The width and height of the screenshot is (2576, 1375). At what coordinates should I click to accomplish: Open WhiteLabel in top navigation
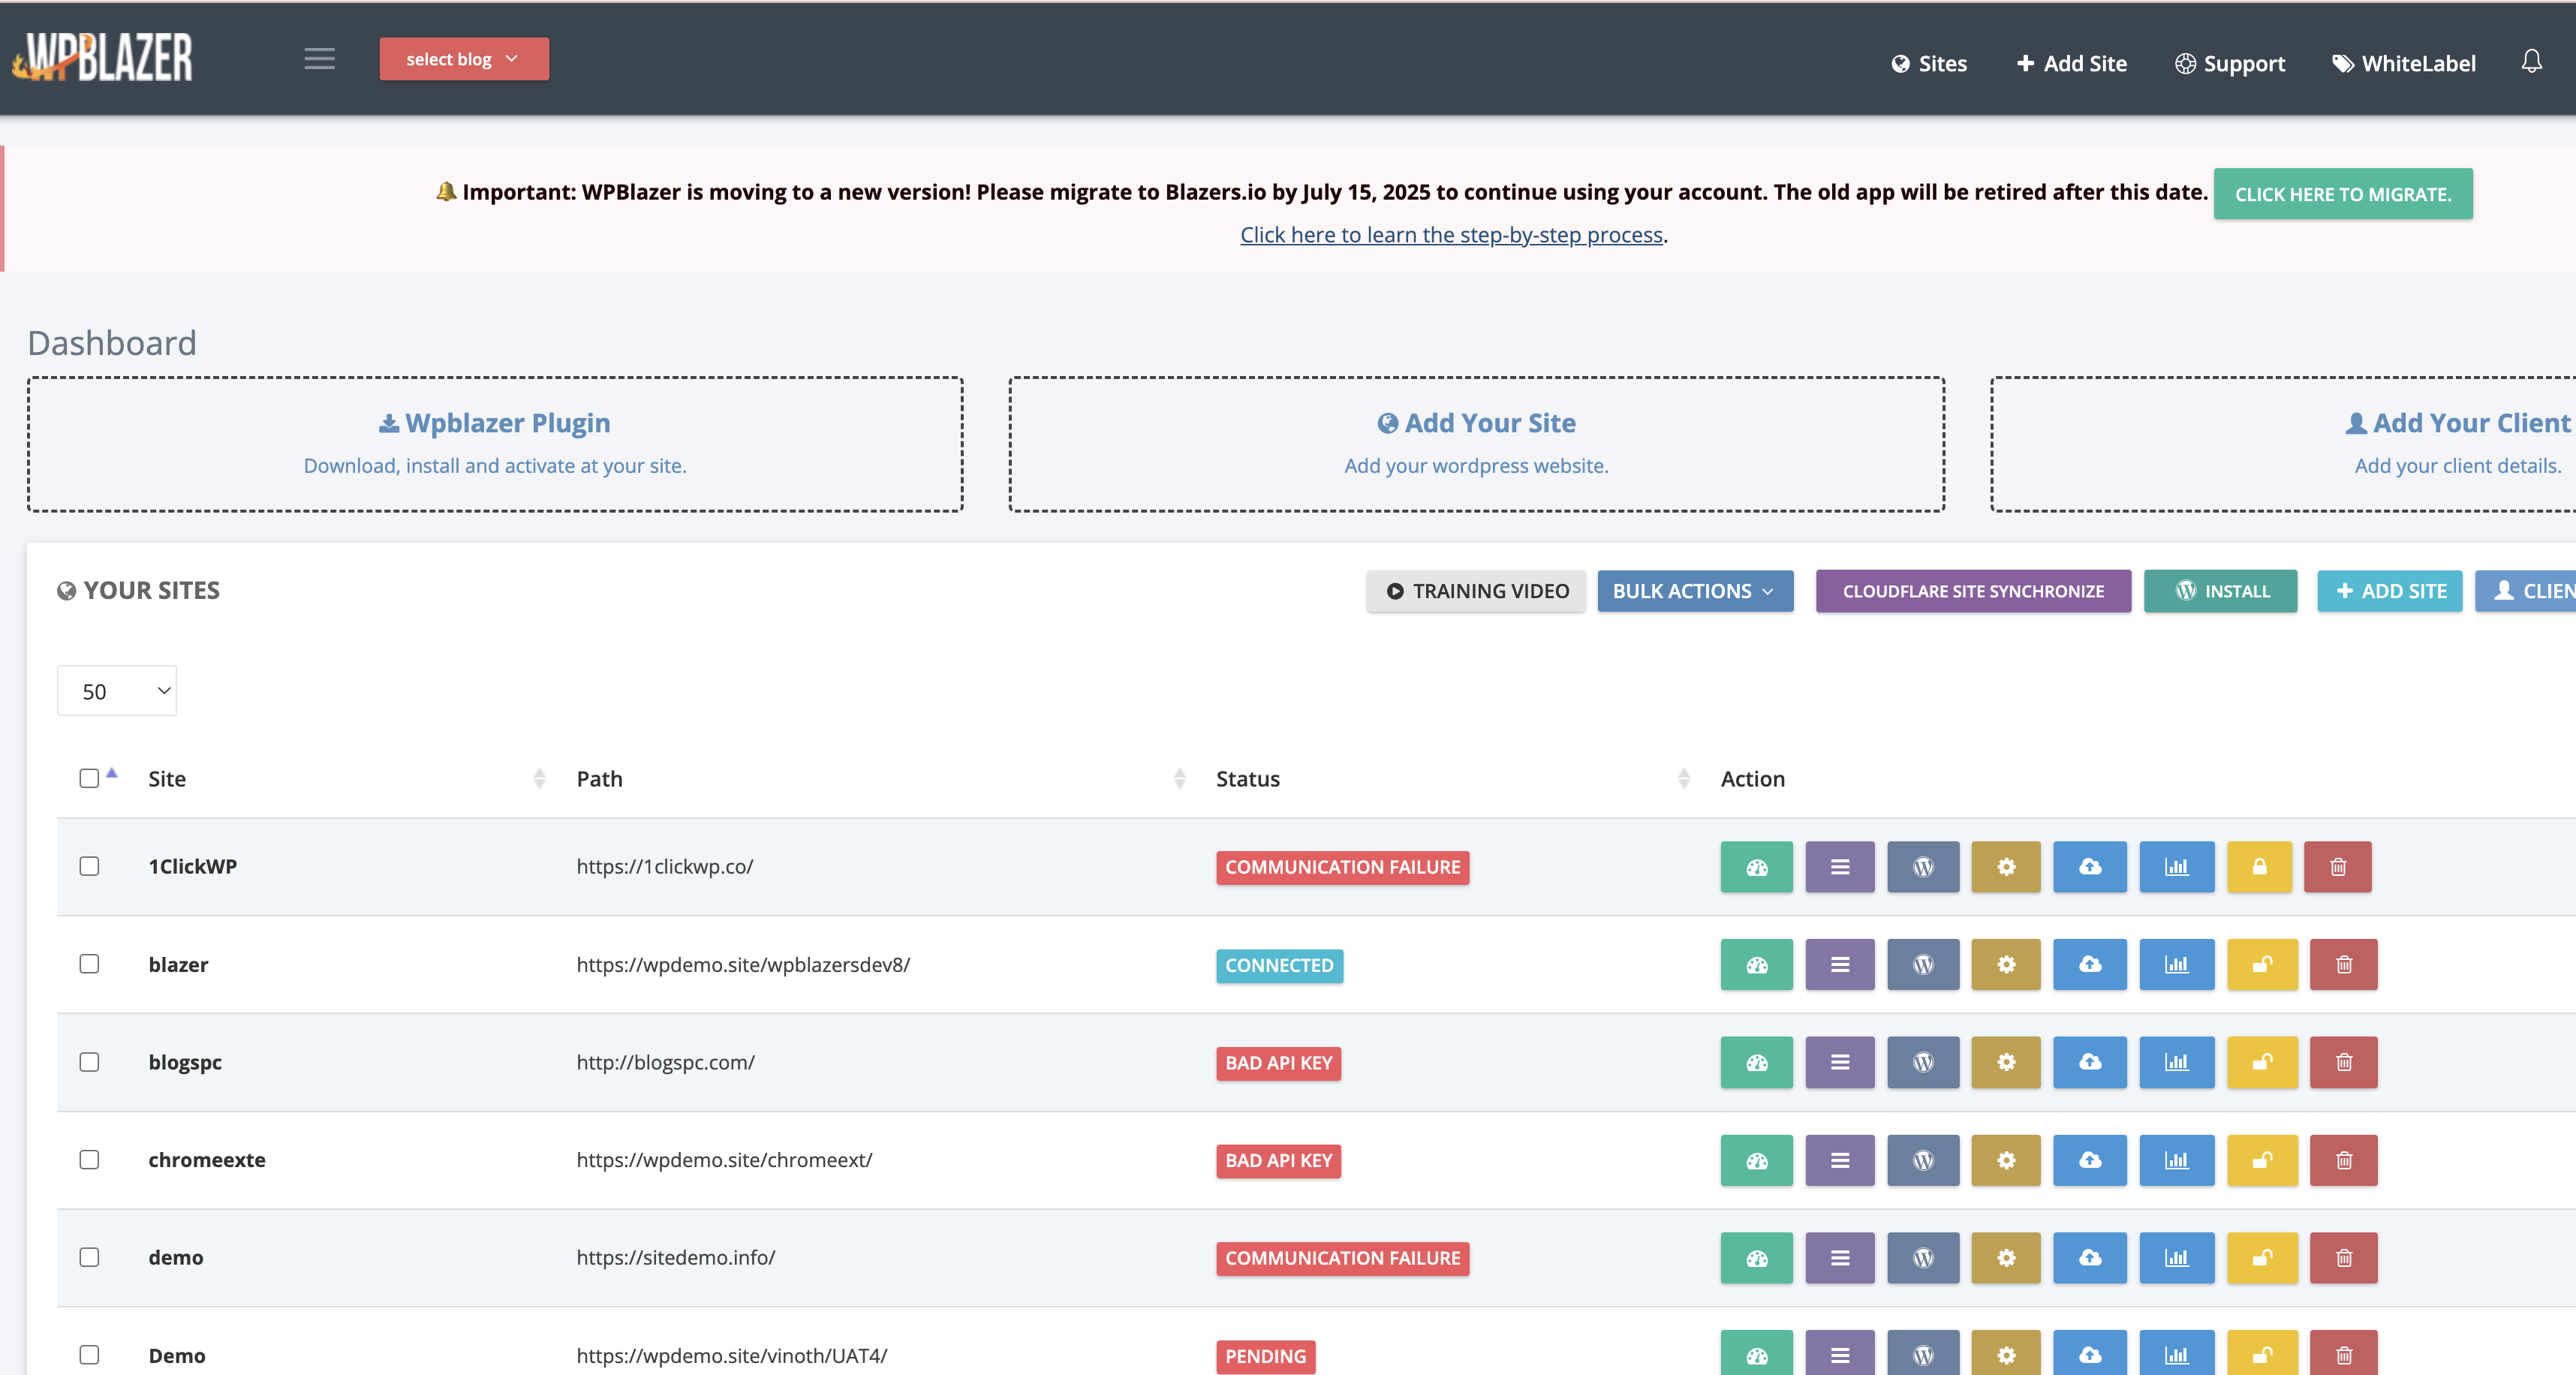pos(2404,64)
